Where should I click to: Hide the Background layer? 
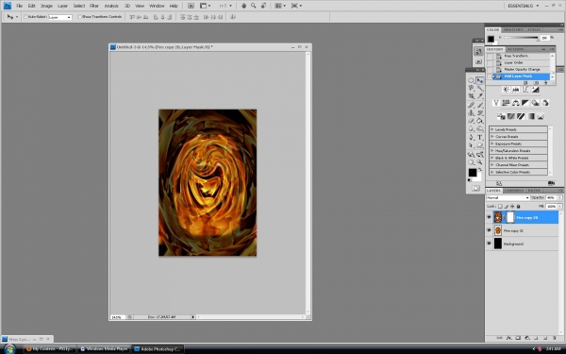pos(489,244)
